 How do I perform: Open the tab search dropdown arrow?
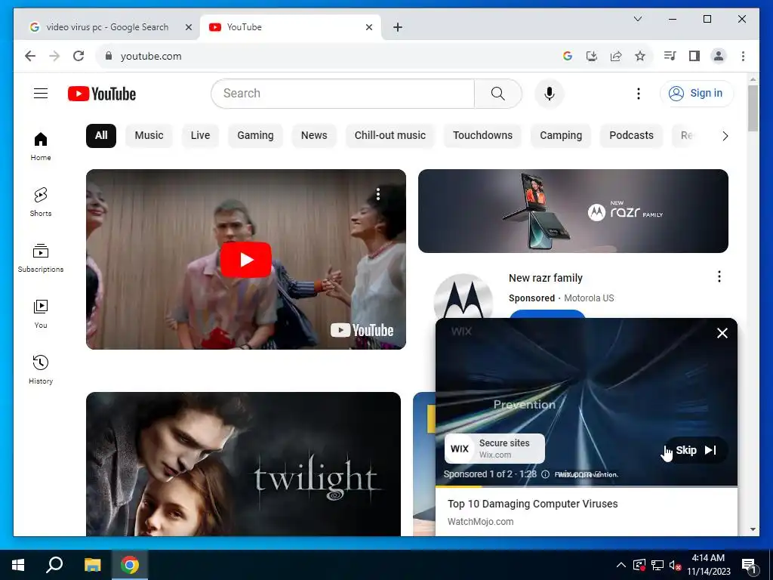[637, 19]
